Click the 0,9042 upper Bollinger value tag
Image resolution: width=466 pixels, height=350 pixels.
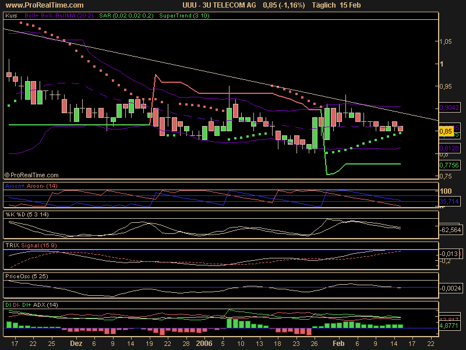[x=449, y=107]
